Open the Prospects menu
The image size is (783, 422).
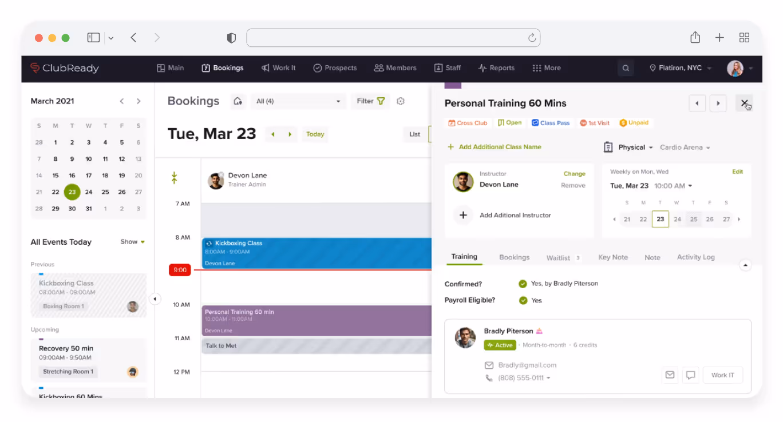pos(335,68)
